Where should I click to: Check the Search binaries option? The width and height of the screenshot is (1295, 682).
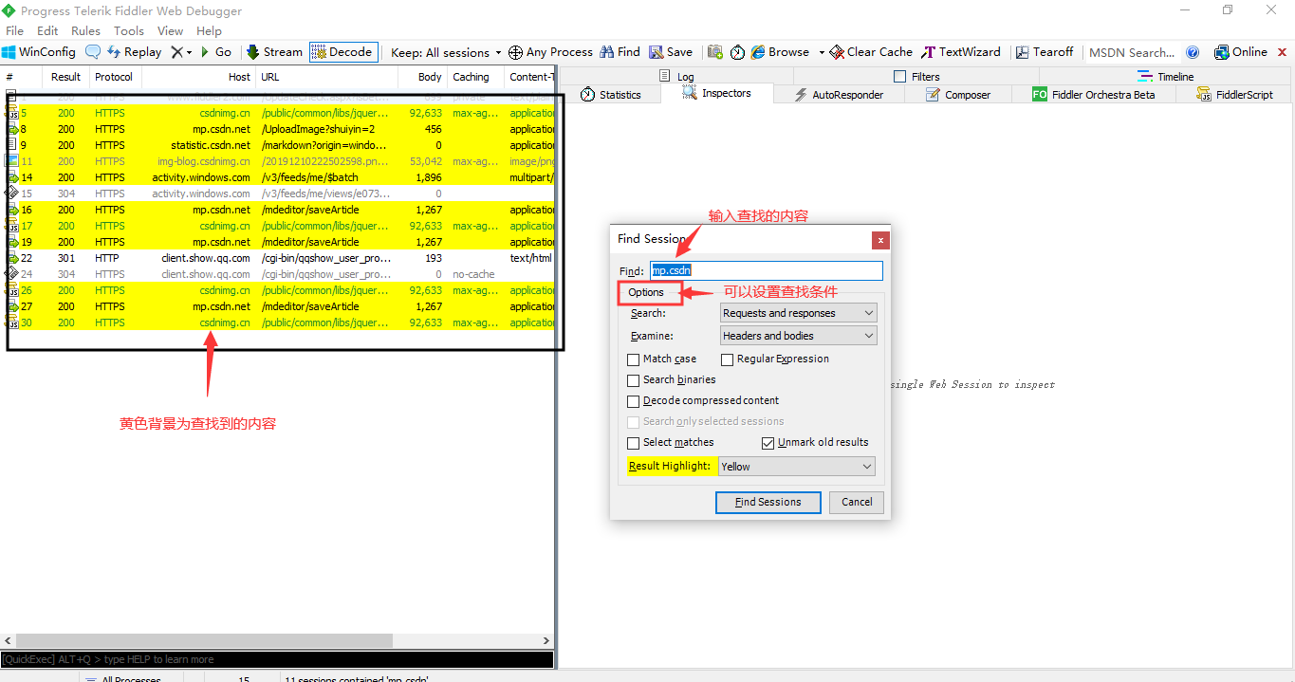point(634,380)
